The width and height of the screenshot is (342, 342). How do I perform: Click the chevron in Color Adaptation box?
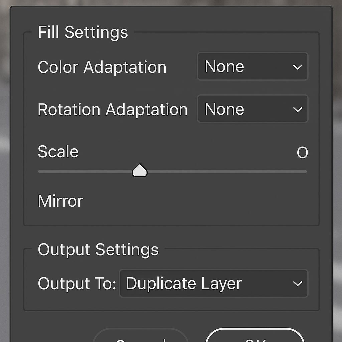298,67
